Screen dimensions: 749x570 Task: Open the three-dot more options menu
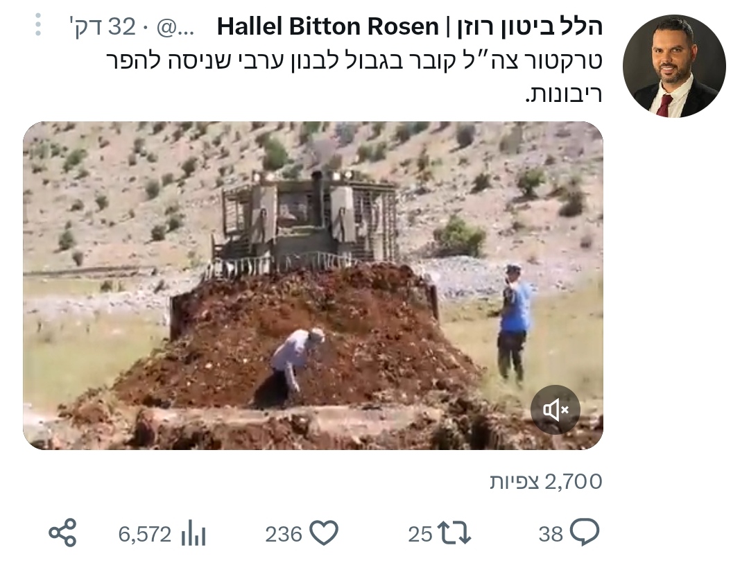pos(39,25)
